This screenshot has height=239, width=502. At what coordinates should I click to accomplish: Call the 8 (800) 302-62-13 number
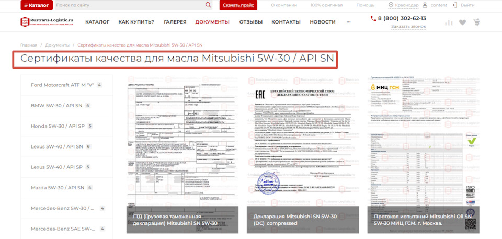[402, 18]
